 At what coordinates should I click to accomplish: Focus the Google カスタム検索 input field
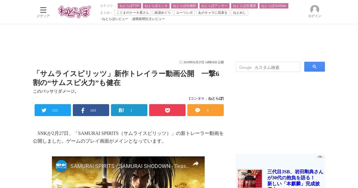pyautogui.click(x=268, y=67)
